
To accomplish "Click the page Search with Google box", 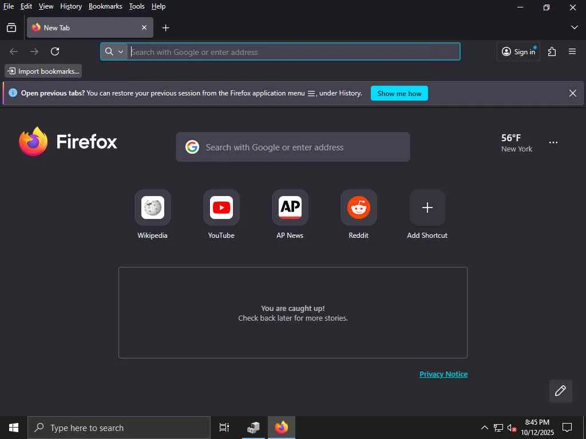I will (x=293, y=147).
